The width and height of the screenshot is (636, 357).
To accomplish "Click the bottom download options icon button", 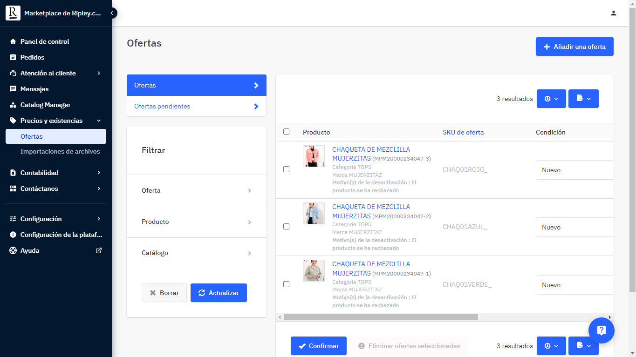I will (551, 346).
